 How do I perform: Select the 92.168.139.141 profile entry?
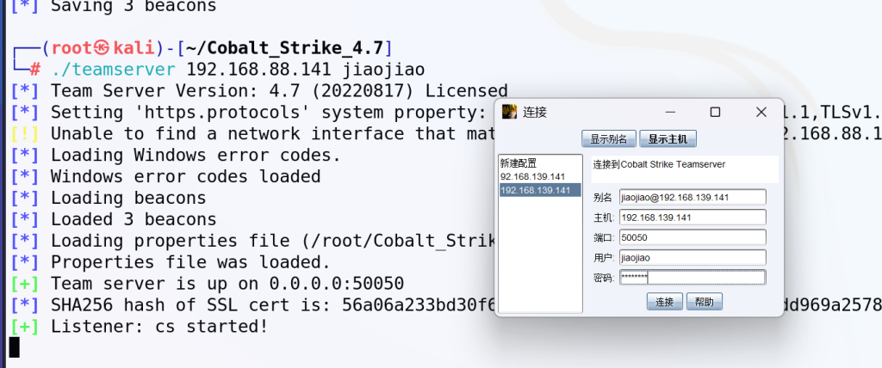tap(540, 176)
